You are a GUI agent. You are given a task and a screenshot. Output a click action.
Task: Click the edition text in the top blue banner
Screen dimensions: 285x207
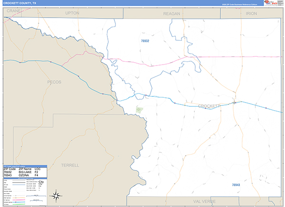[x=239, y=4]
